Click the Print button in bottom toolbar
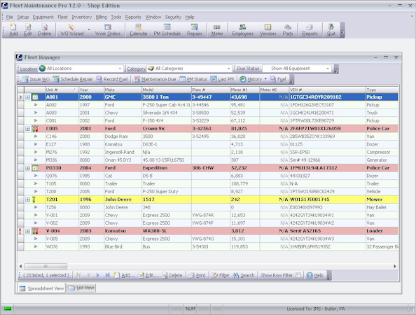The height and width of the screenshot is (315, 416). pos(197,275)
